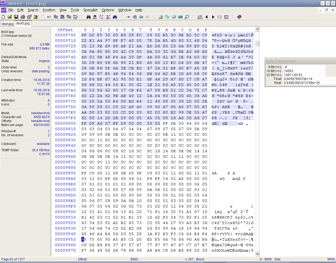
Task: Click the Go To Offset arrow icon
Action: (x=128, y=17)
